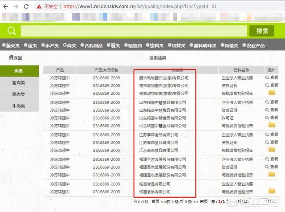Click the browser address bar URL
Viewport: 285px width, 212px height.
coord(140,7)
